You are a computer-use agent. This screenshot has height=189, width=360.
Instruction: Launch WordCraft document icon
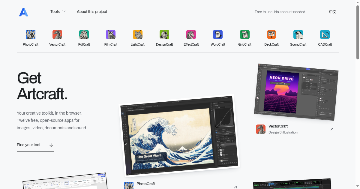coord(218,34)
